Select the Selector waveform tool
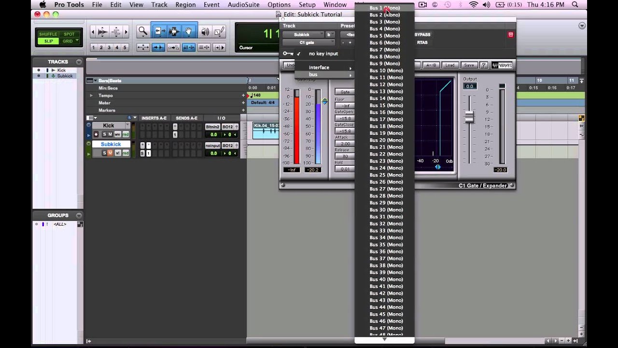 click(174, 31)
